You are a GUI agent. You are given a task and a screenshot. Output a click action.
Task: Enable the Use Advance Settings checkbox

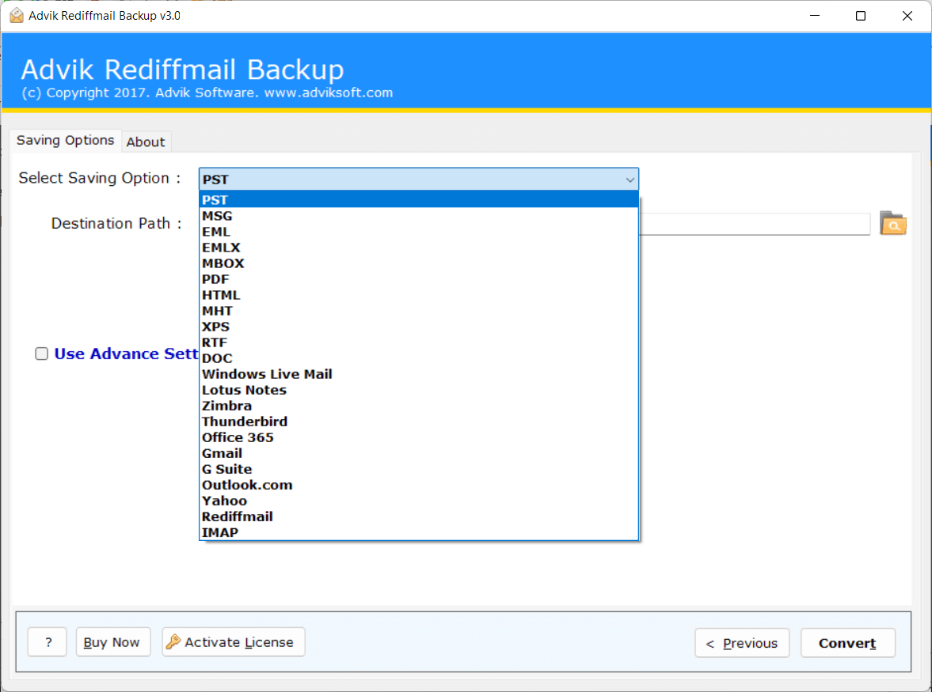click(x=42, y=354)
